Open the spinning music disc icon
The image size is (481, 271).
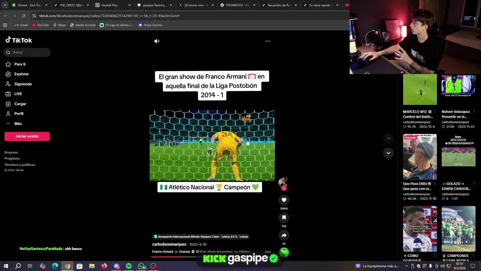click(x=284, y=253)
